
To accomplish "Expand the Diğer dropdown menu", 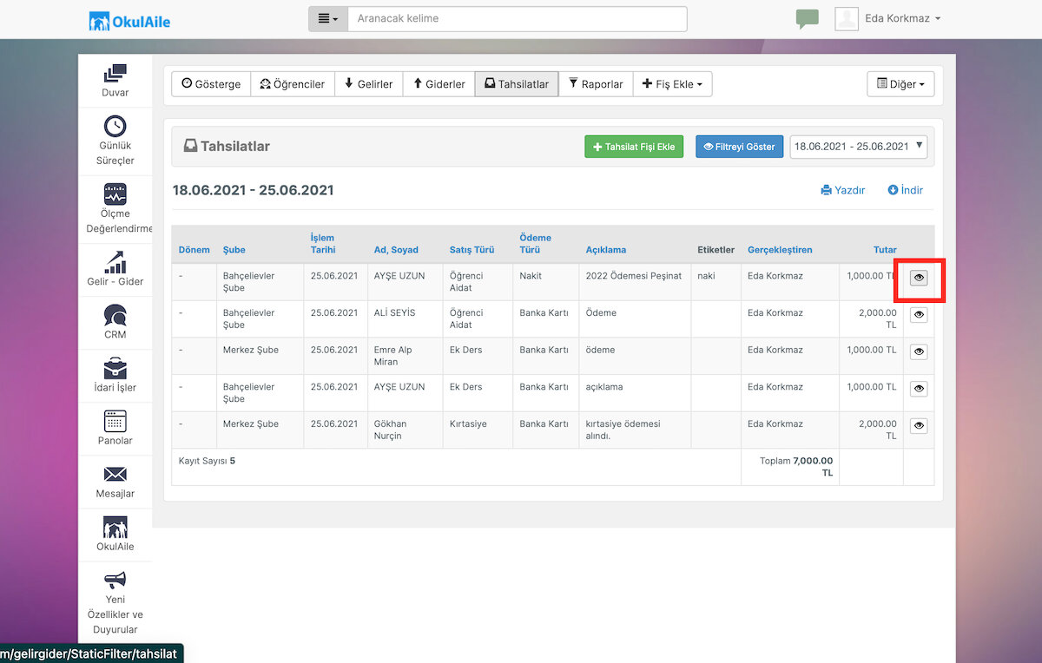I will tap(900, 84).
